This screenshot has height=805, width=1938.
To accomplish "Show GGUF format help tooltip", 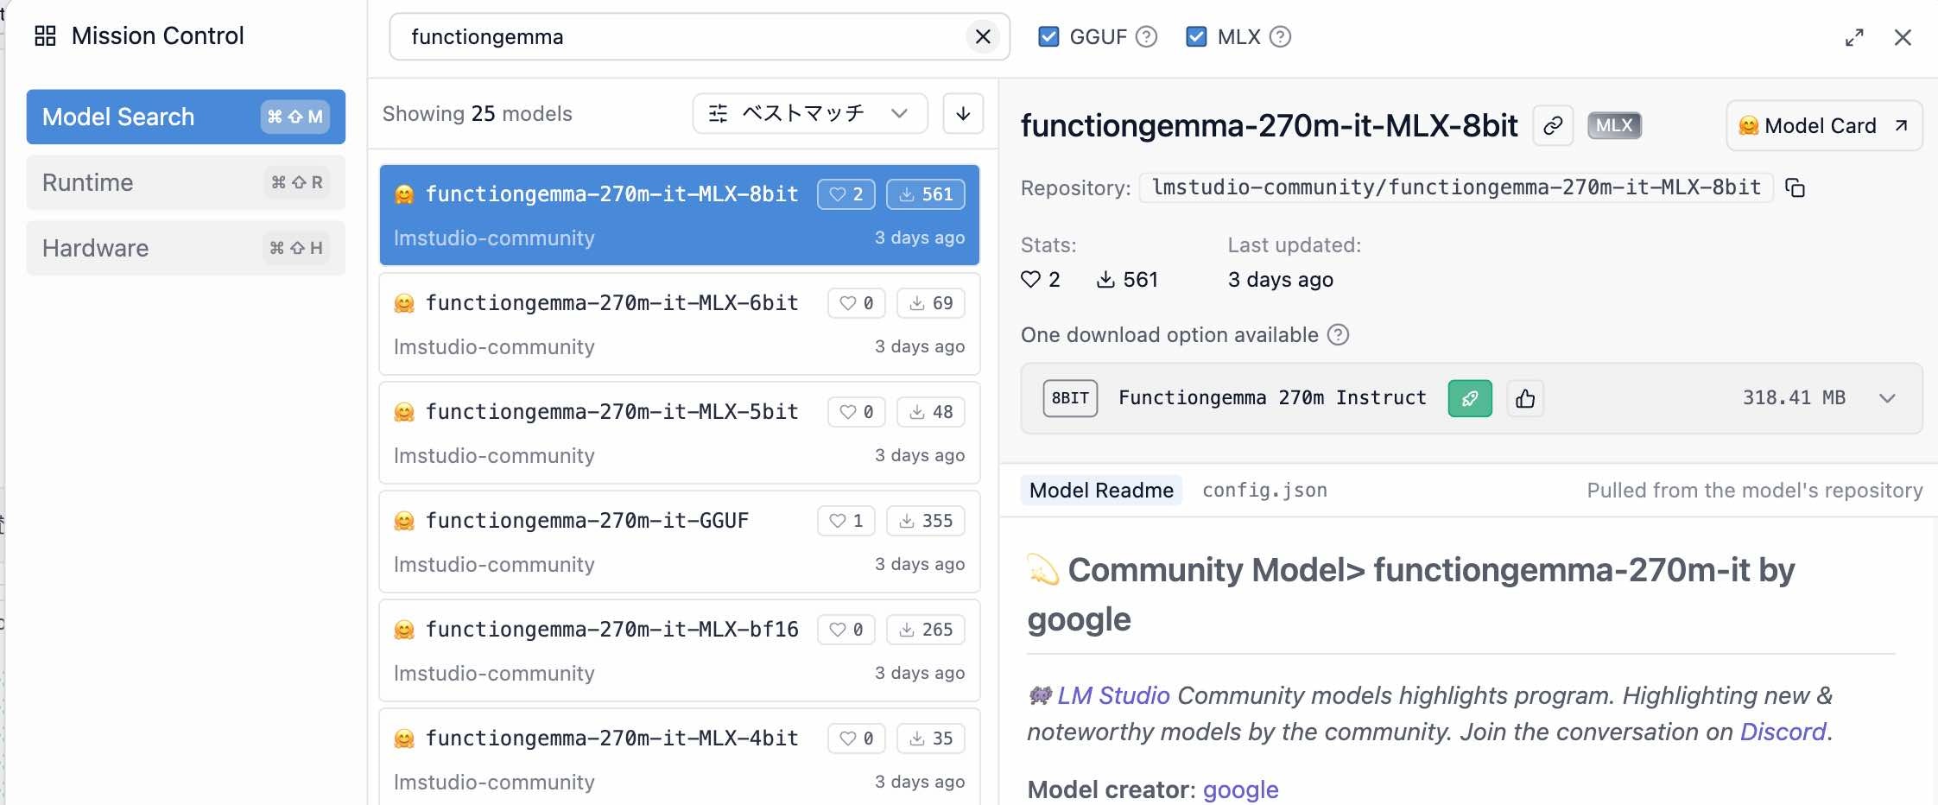I will click(x=1146, y=37).
